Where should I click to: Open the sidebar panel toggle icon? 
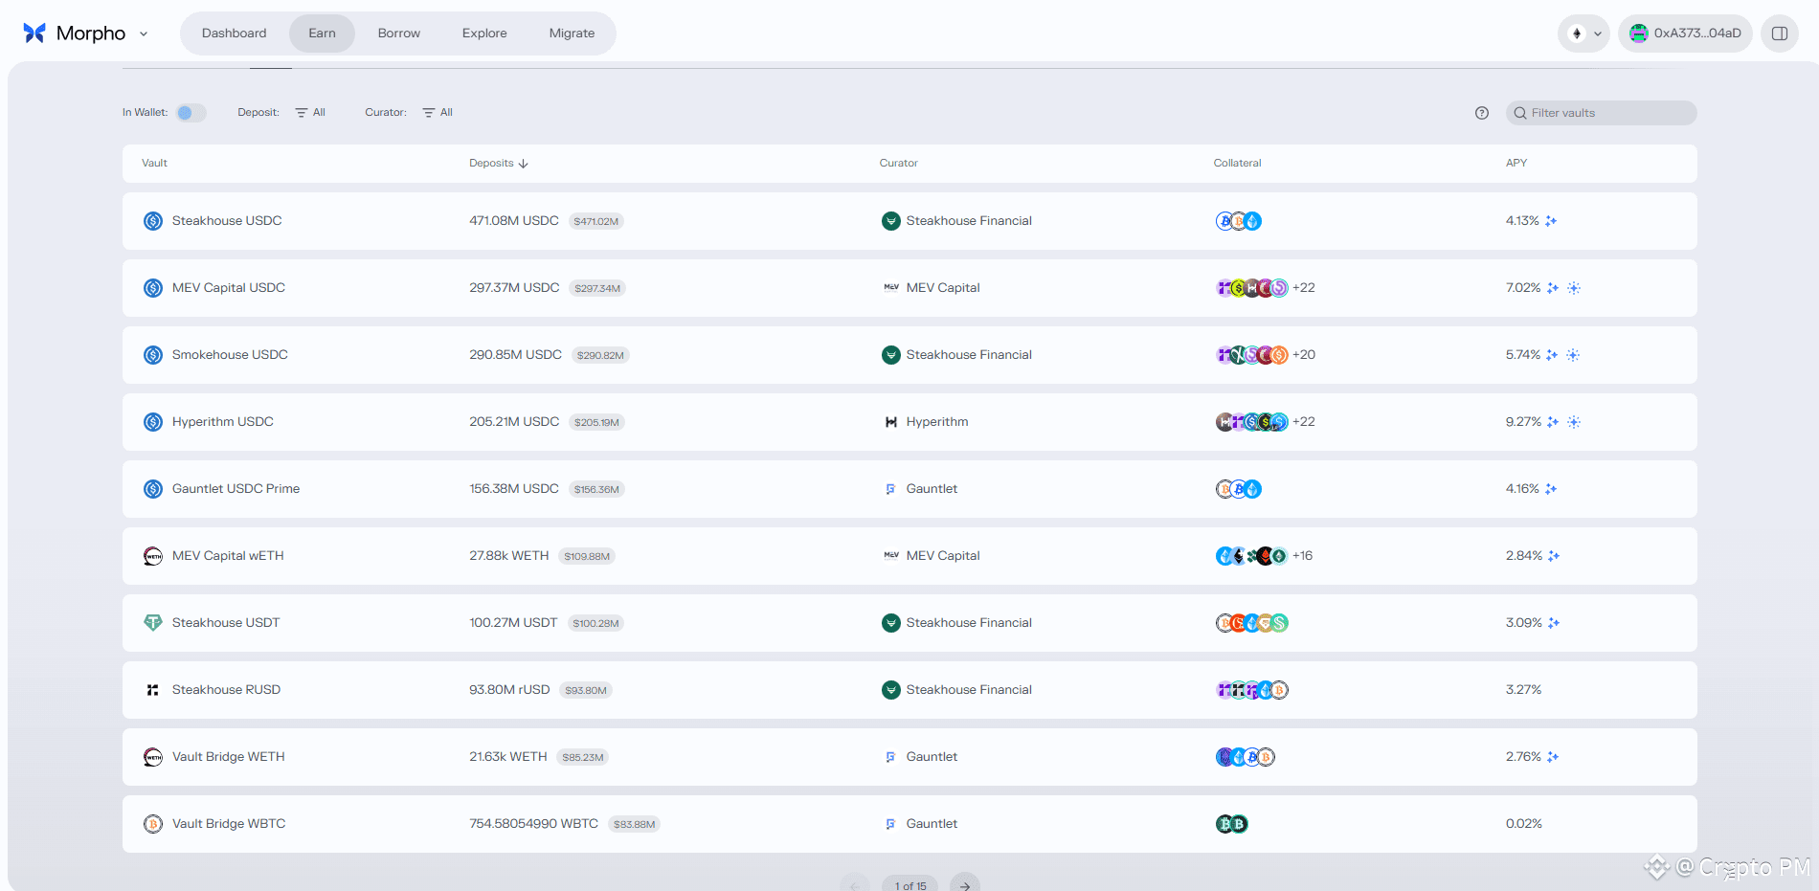[x=1779, y=33]
